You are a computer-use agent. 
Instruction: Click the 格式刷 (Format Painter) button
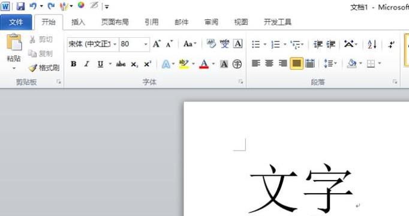tap(44, 68)
